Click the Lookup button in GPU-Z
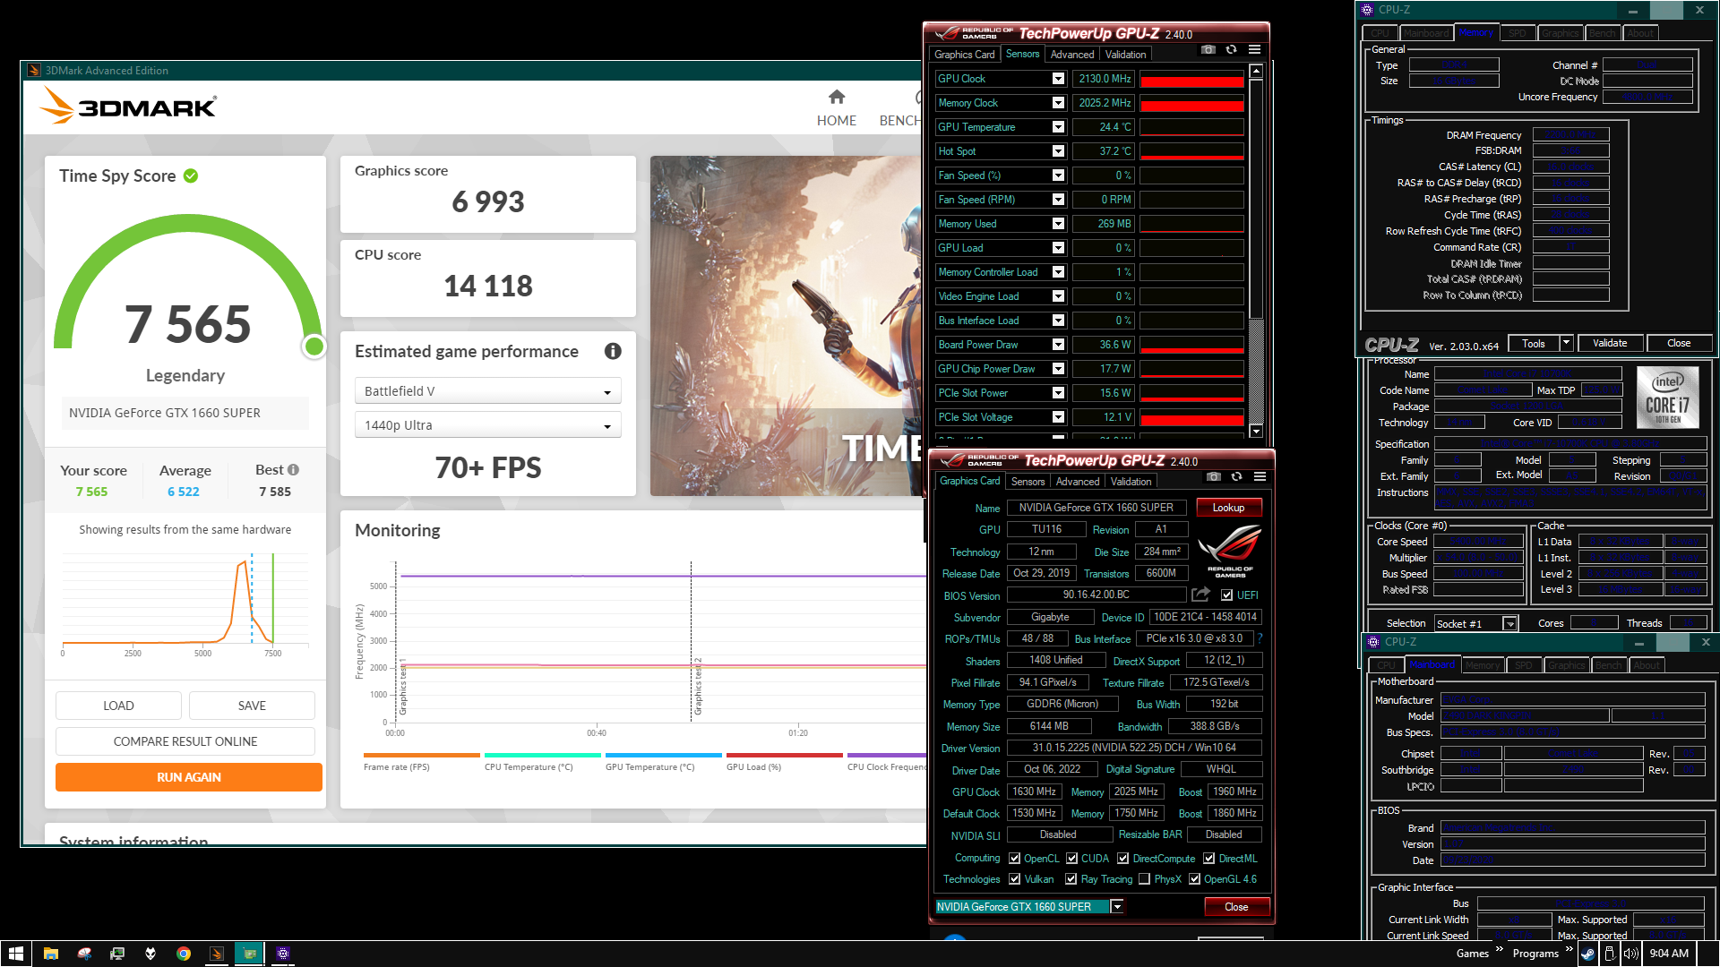1720x967 pixels. 1228,508
